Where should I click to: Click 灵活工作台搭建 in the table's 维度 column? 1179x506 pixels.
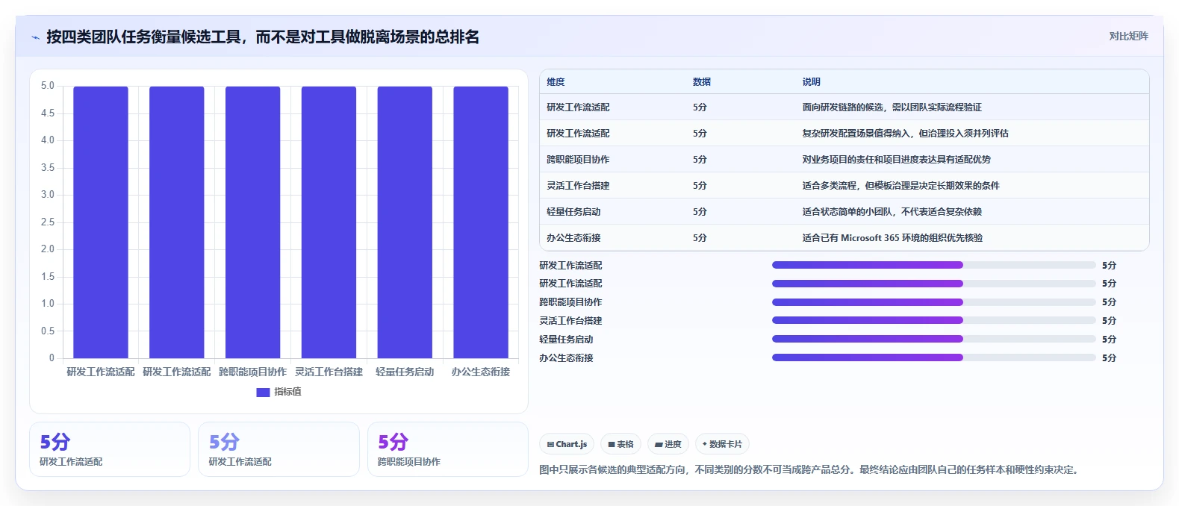[578, 186]
